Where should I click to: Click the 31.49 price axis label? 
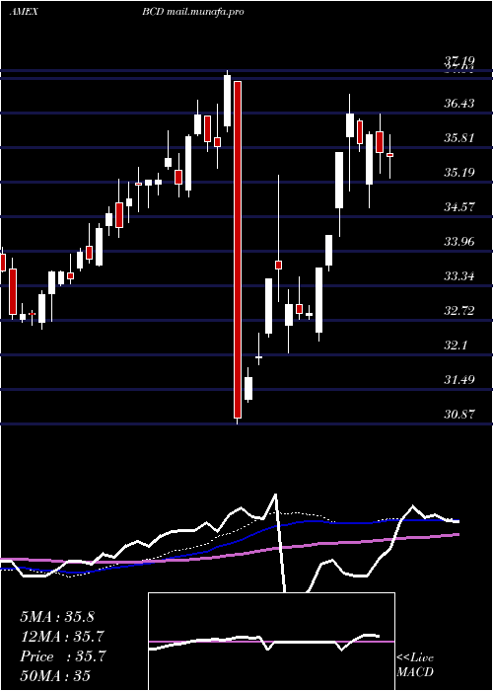click(459, 379)
